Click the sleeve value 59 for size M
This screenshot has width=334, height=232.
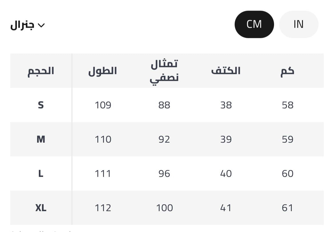click(x=287, y=139)
